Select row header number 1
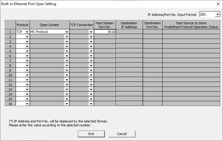223x141 pixels. [10, 32]
